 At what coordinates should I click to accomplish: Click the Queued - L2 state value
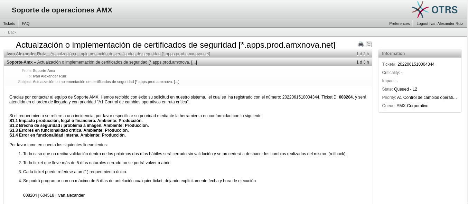click(x=405, y=89)
